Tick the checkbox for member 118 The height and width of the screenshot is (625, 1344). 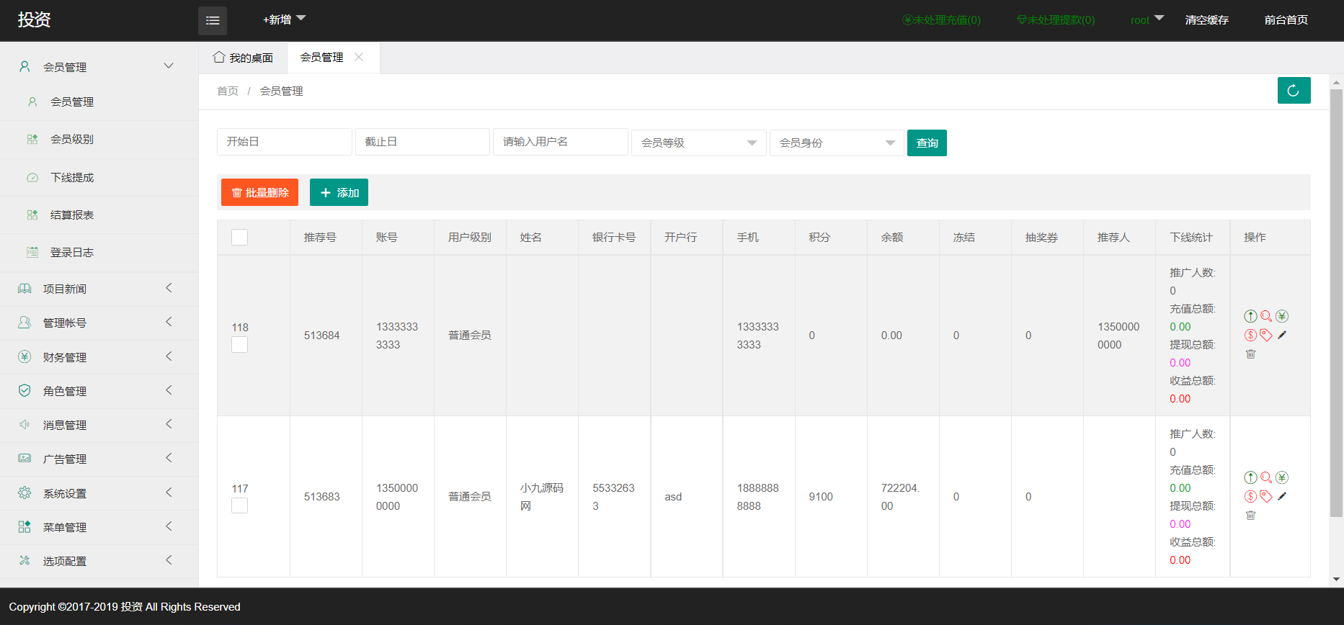(x=239, y=345)
